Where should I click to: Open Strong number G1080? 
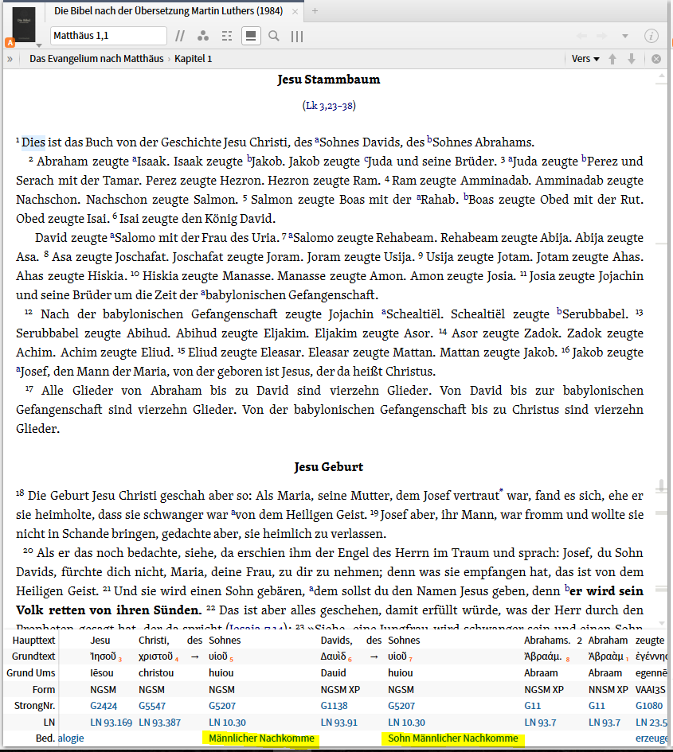(649, 706)
